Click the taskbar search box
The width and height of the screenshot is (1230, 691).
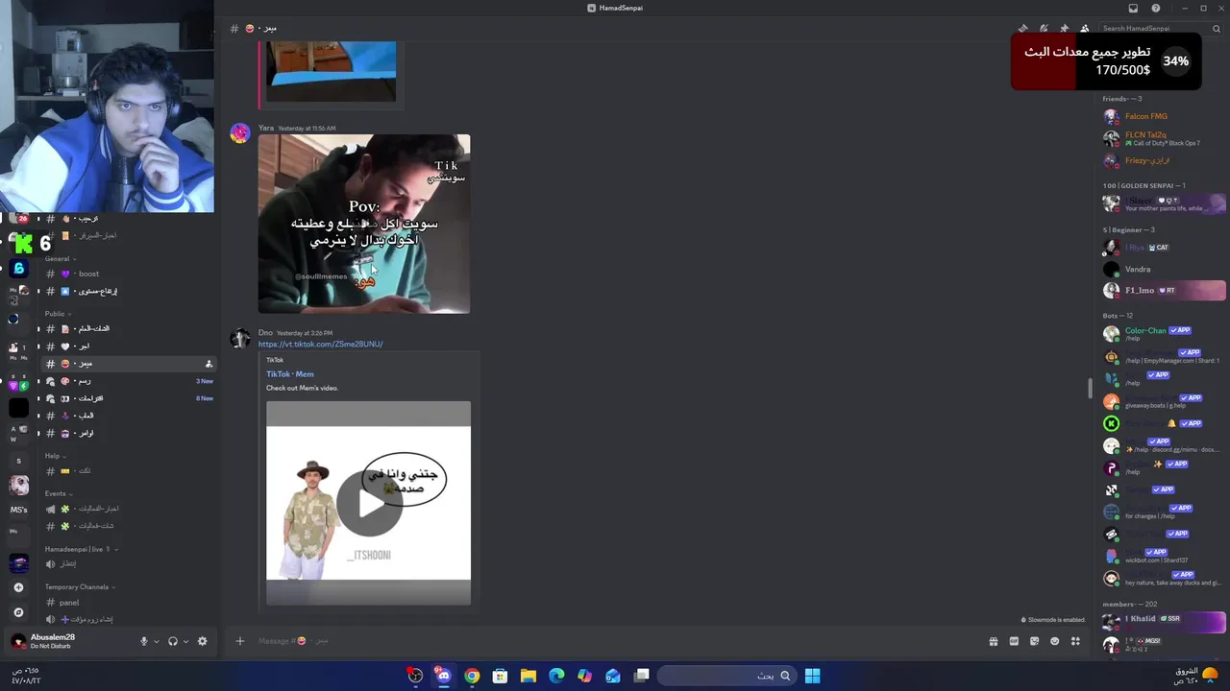[x=727, y=676]
